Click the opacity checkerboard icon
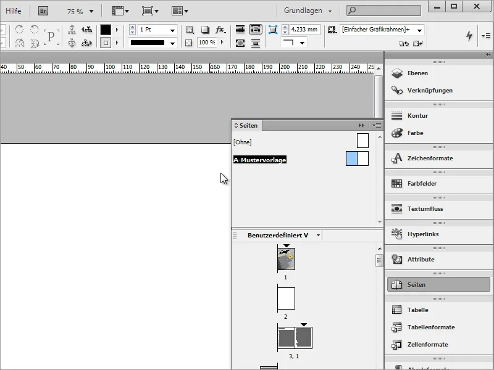Viewport: 494px width, 370px height. click(x=189, y=43)
